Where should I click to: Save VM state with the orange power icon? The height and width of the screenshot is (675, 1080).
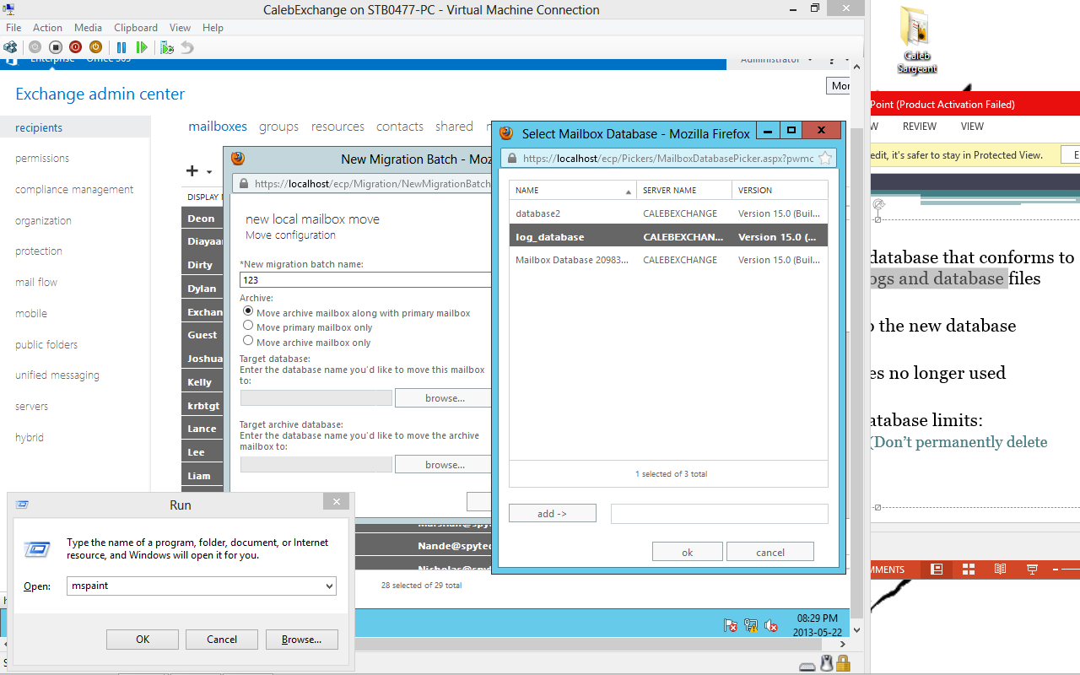click(x=95, y=47)
